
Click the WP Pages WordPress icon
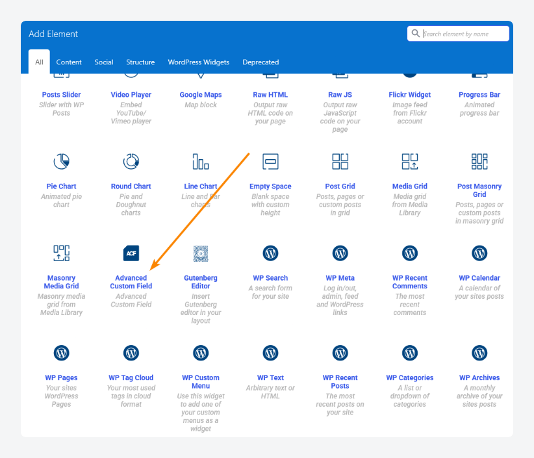(61, 353)
